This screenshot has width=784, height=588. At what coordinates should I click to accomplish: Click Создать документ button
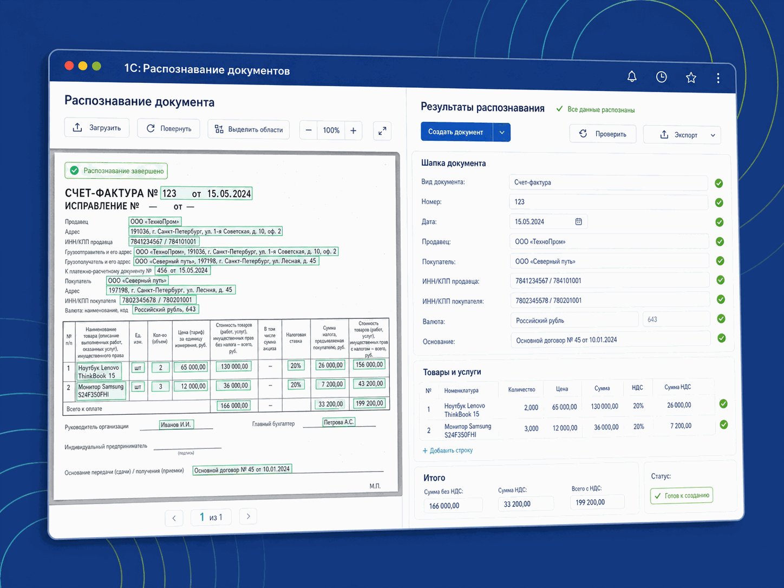click(x=456, y=132)
